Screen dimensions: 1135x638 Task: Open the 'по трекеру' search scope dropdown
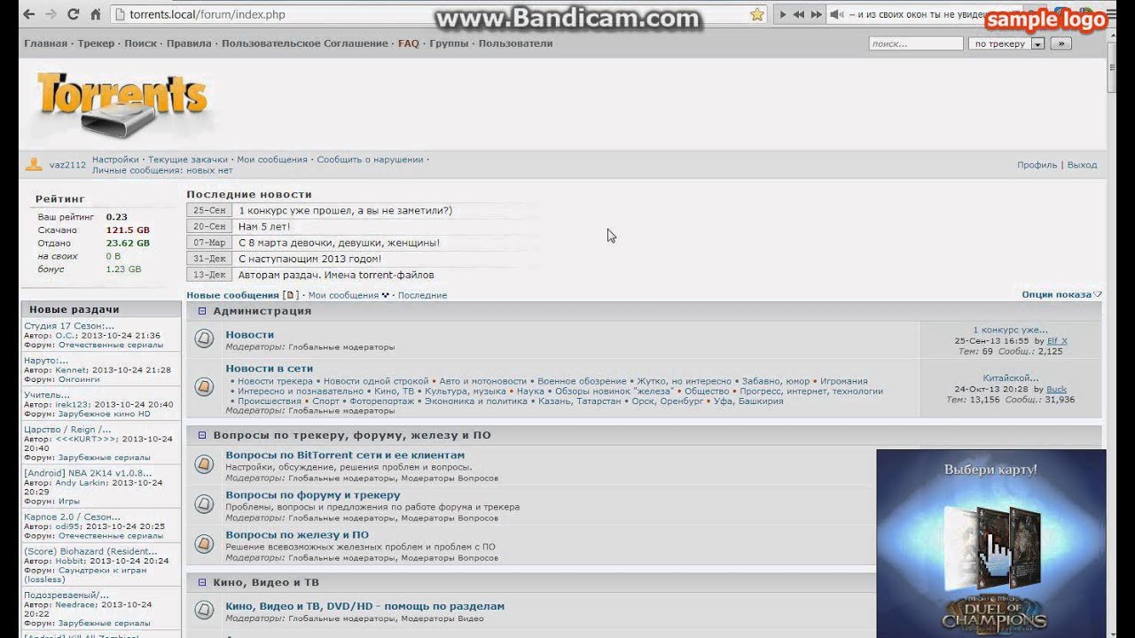(1006, 43)
